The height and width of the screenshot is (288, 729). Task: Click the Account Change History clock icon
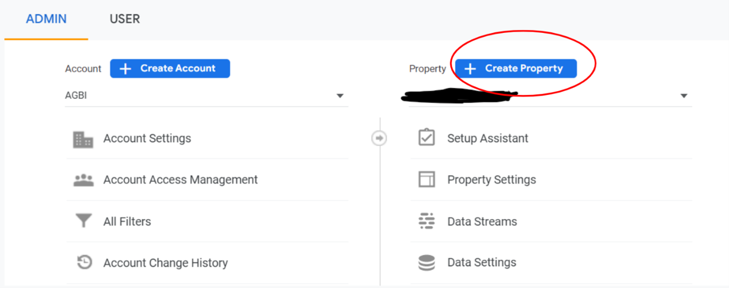pyautogui.click(x=84, y=263)
